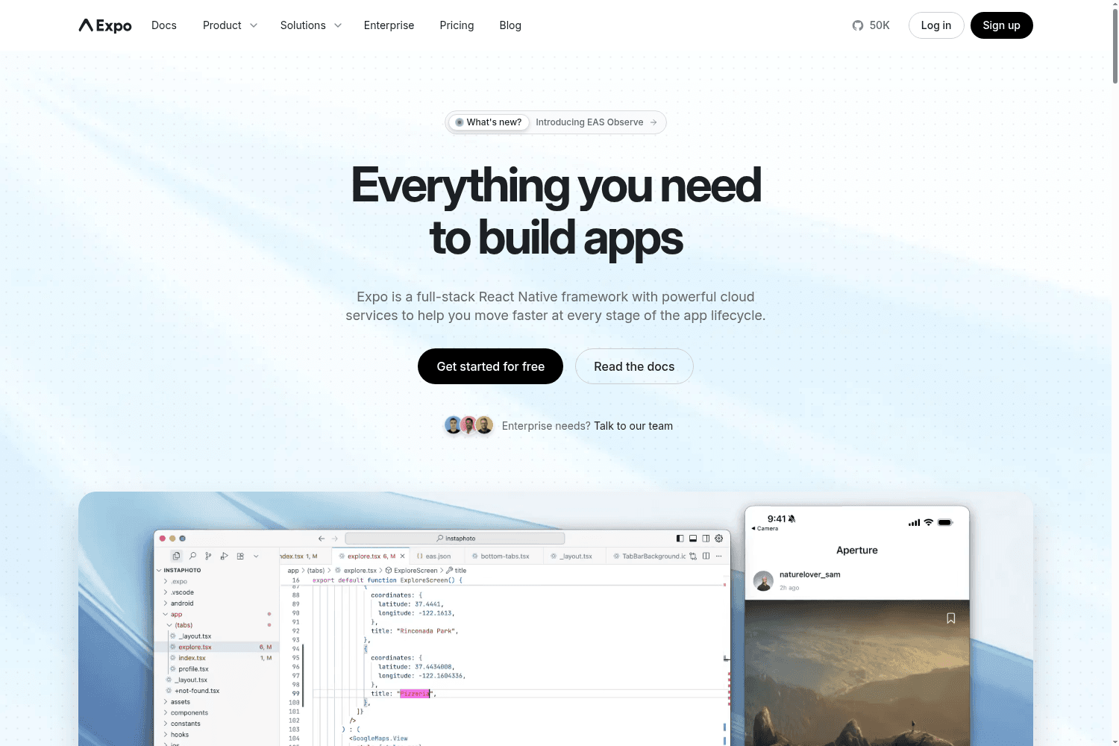Go to the Enterprise nav item

[389, 25]
